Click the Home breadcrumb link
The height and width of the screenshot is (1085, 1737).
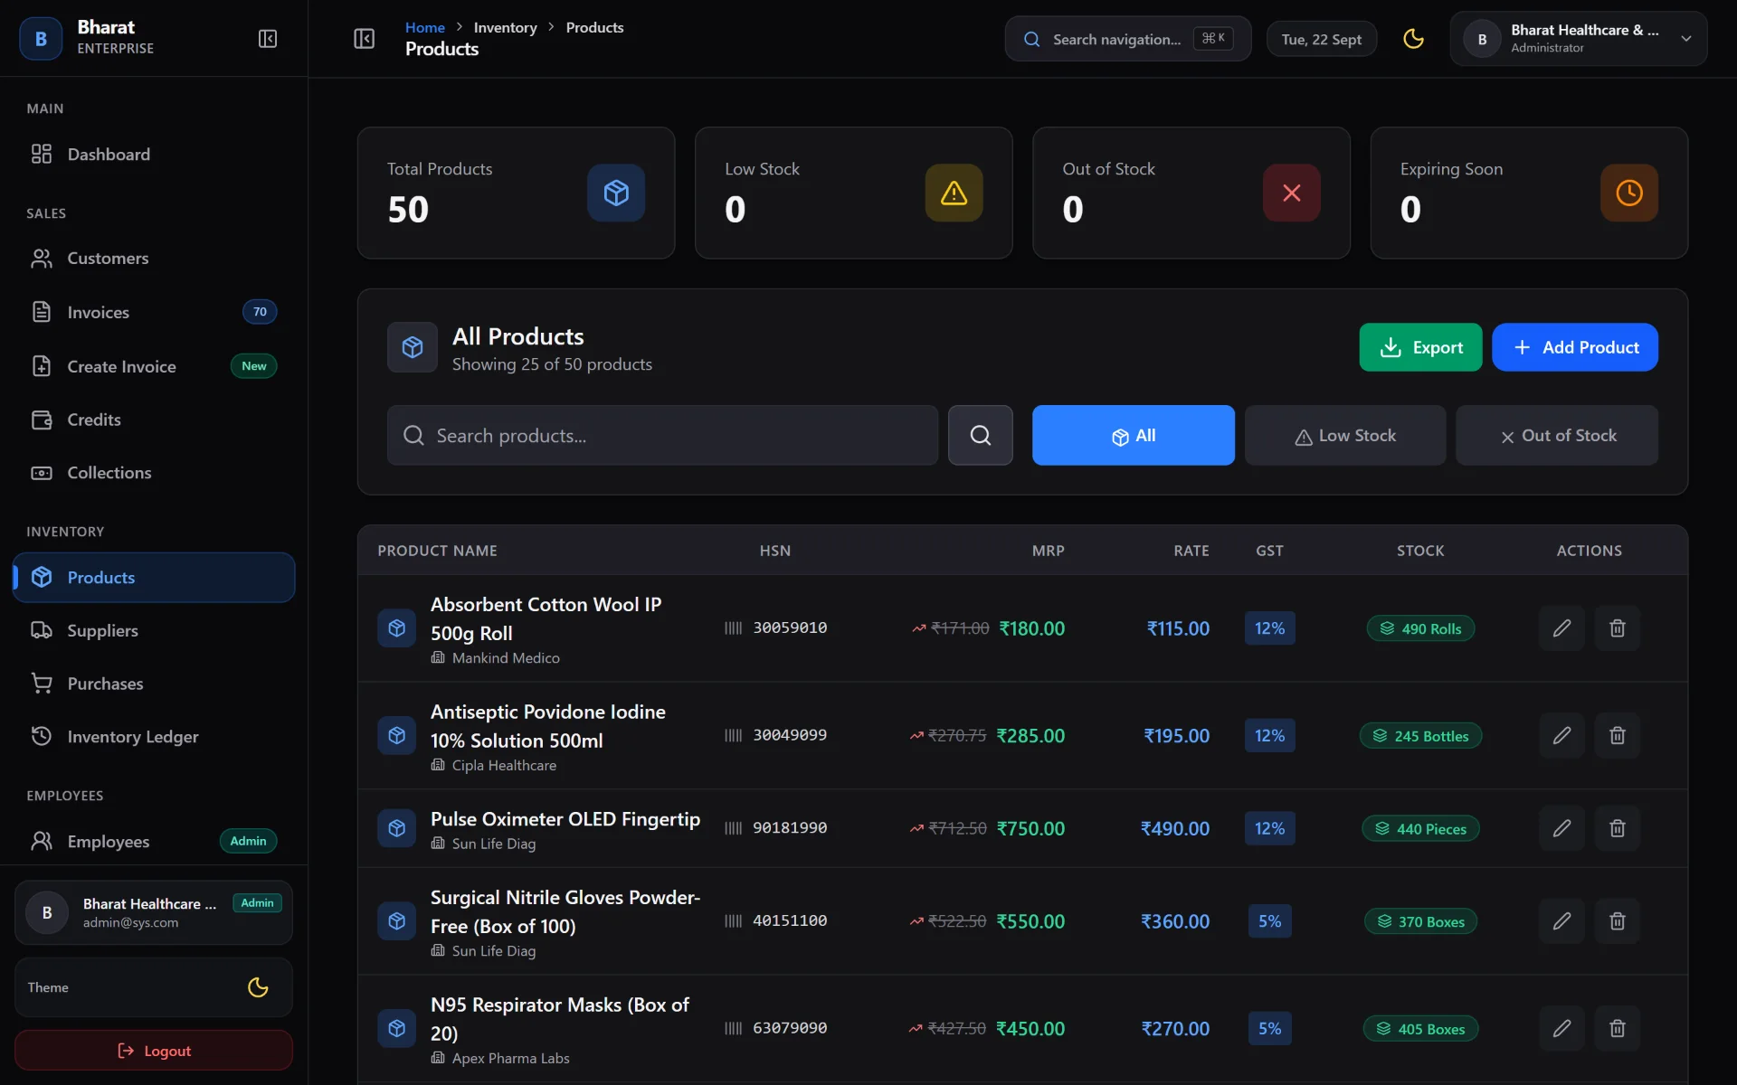424,27
